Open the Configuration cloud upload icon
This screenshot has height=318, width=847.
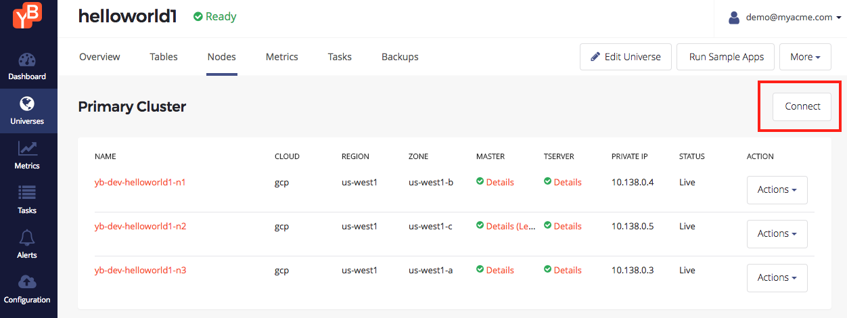[27, 282]
